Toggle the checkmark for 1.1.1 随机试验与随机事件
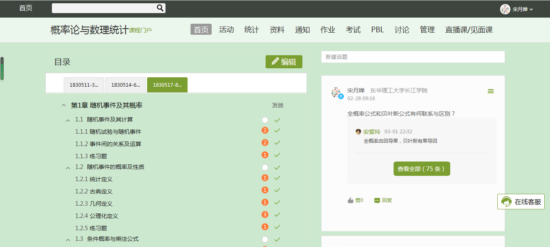This screenshot has width=550, height=247. point(277,130)
